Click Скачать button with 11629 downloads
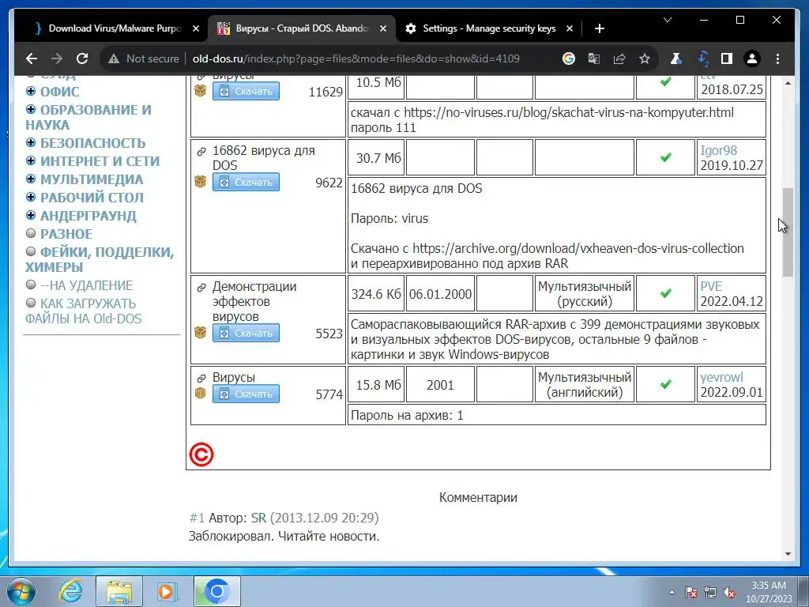Image resolution: width=809 pixels, height=607 pixels. pos(246,92)
